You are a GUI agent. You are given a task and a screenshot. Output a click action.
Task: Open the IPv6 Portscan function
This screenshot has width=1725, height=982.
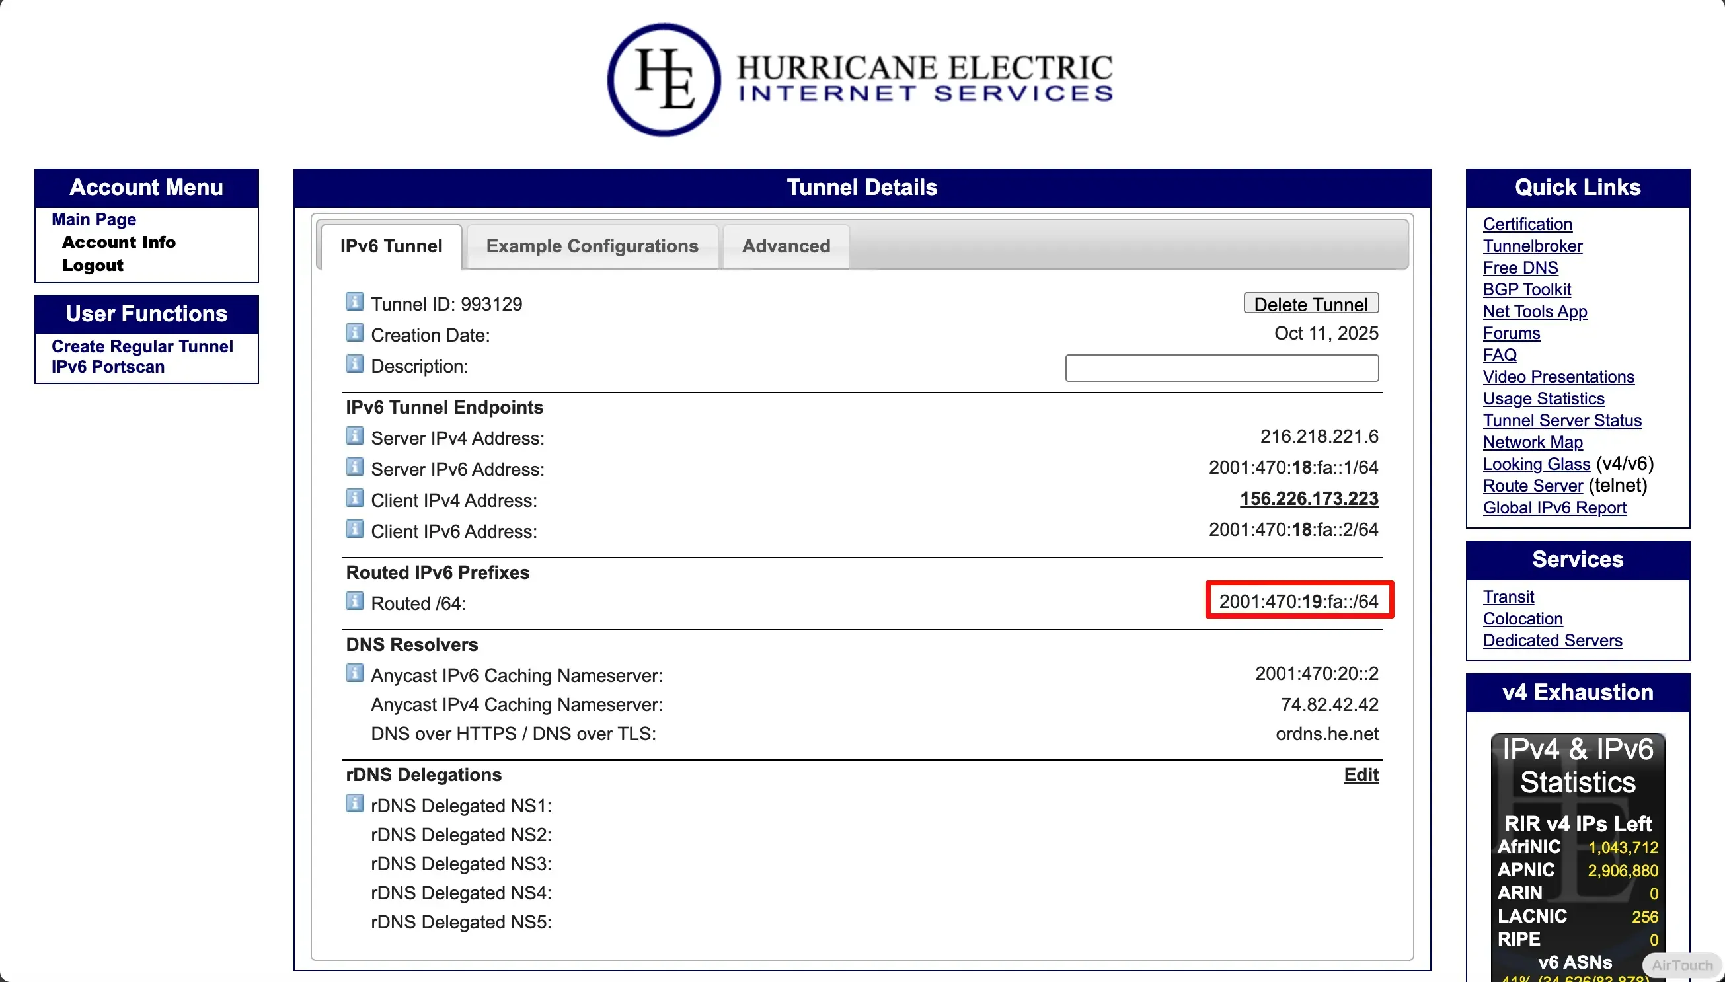tap(108, 367)
